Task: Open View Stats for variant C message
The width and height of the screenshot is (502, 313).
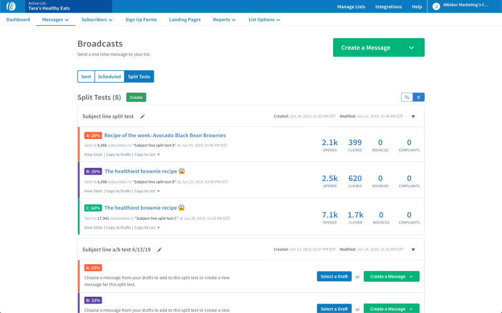Action: (x=93, y=227)
